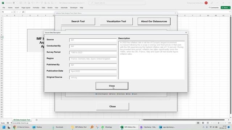Open the Visualization Tool in Main Menu window
The image size is (232, 130).
click(x=116, y=21)
